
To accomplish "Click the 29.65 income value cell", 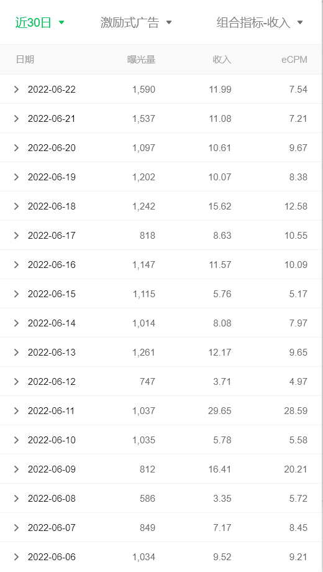I will [x=219, y=411].
